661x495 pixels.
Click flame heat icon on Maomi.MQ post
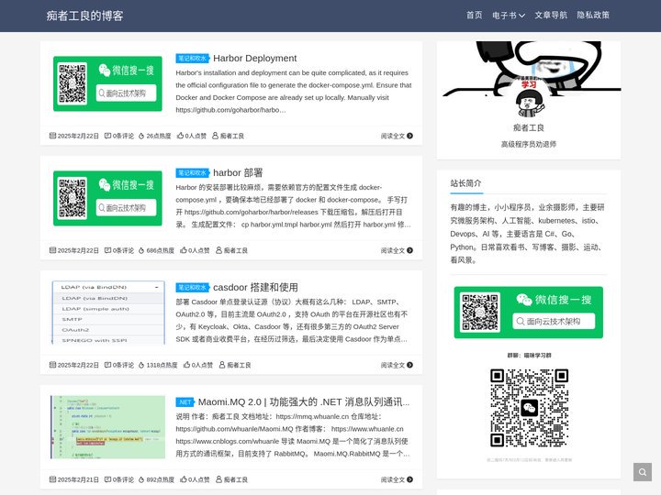(141, 479)
